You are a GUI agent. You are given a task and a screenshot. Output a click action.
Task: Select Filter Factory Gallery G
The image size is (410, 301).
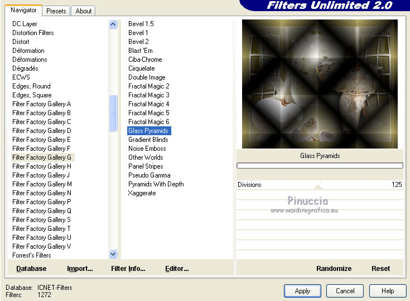click(42, 157)
